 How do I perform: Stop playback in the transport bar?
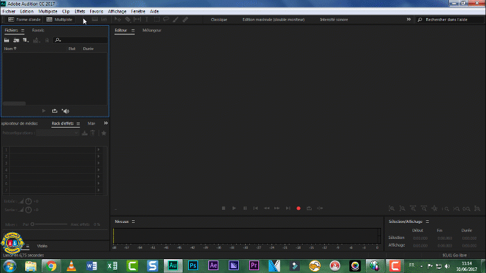(x=224, y=208)
